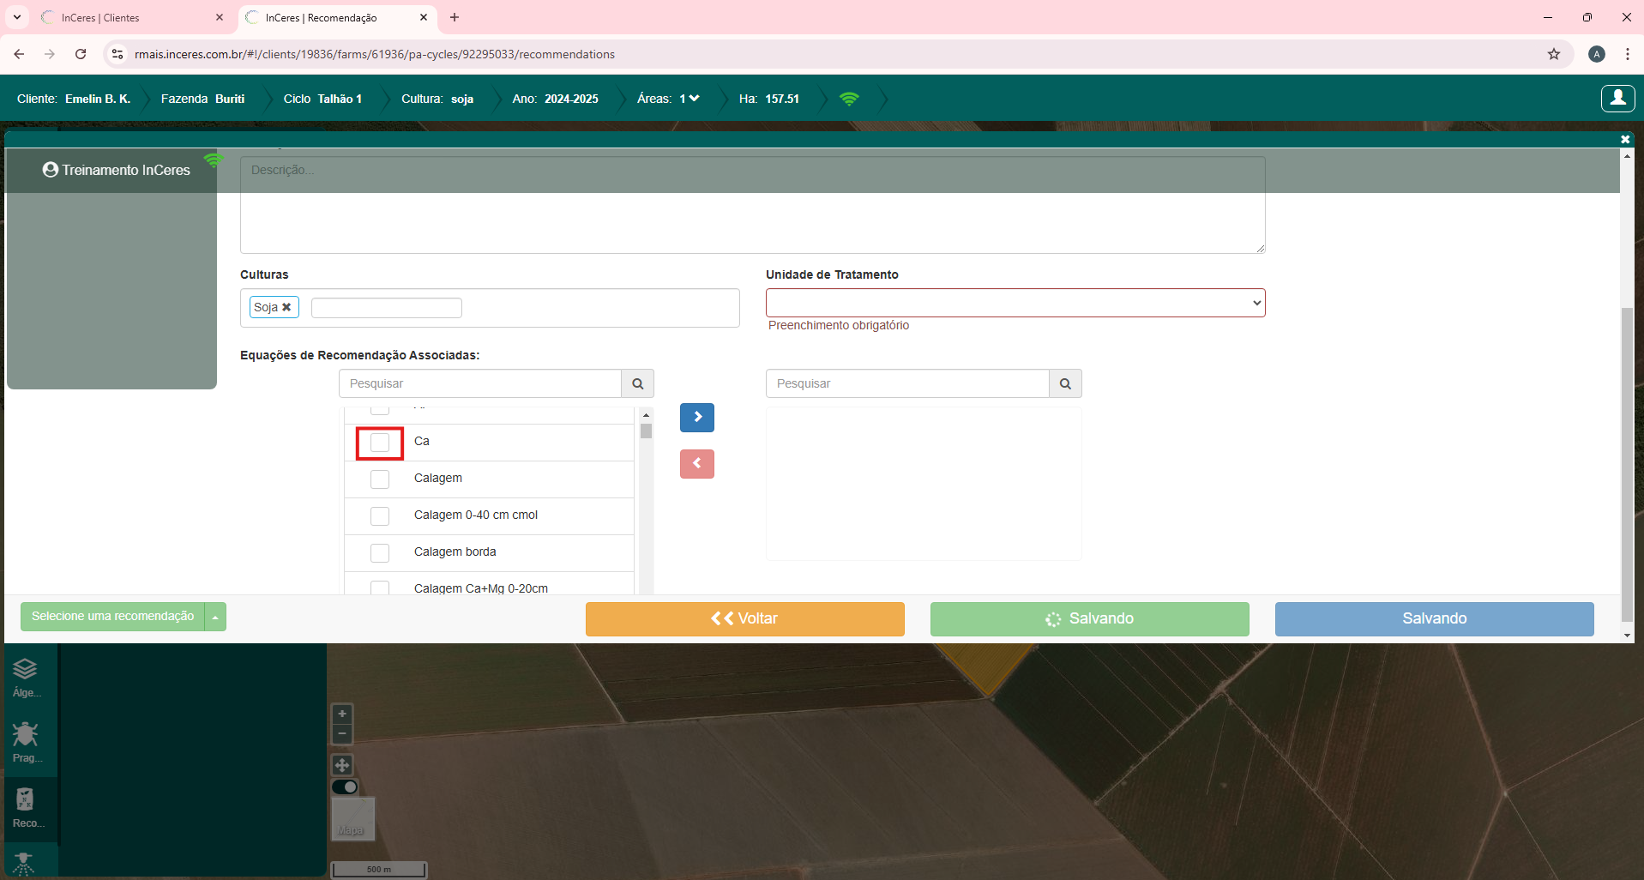This screenshot has width=1644, height=880.
Task: Open the tab search dropdown arrow
Action: 17,17
